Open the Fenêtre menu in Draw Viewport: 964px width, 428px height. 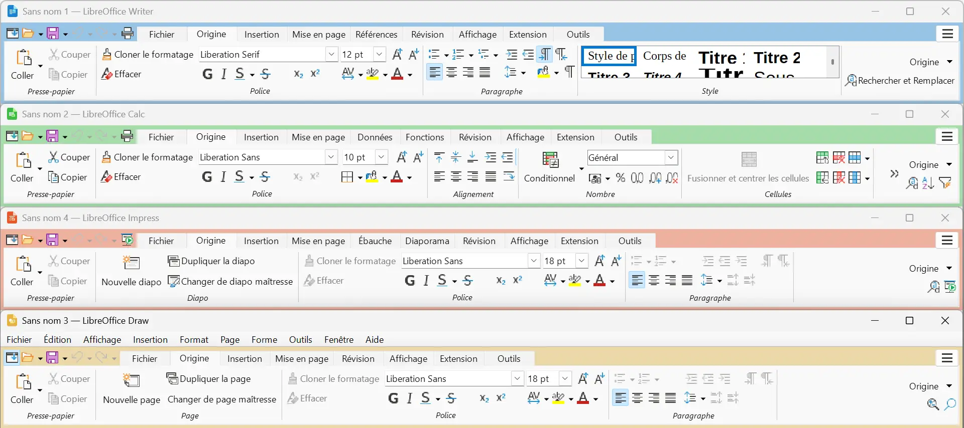coord(339,339)
